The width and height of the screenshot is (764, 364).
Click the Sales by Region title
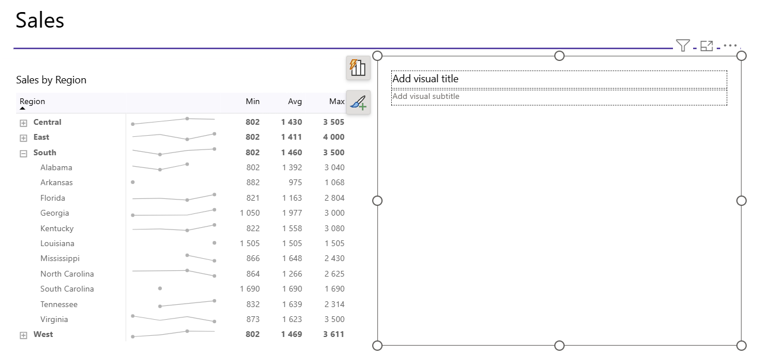51,80
